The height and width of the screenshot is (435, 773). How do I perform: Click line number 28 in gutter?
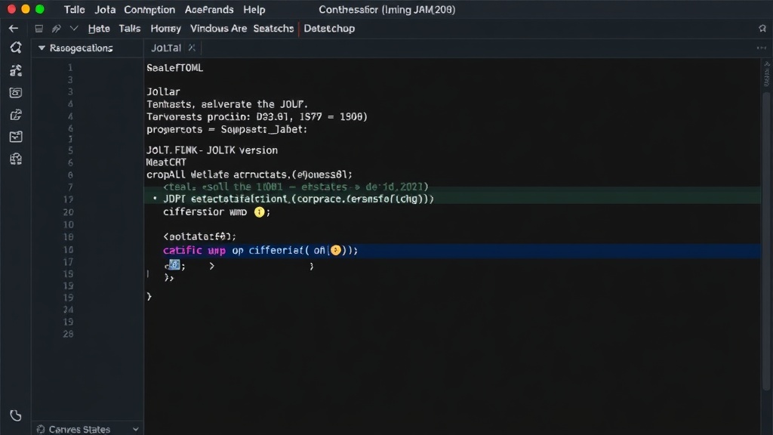coord(68,334)
